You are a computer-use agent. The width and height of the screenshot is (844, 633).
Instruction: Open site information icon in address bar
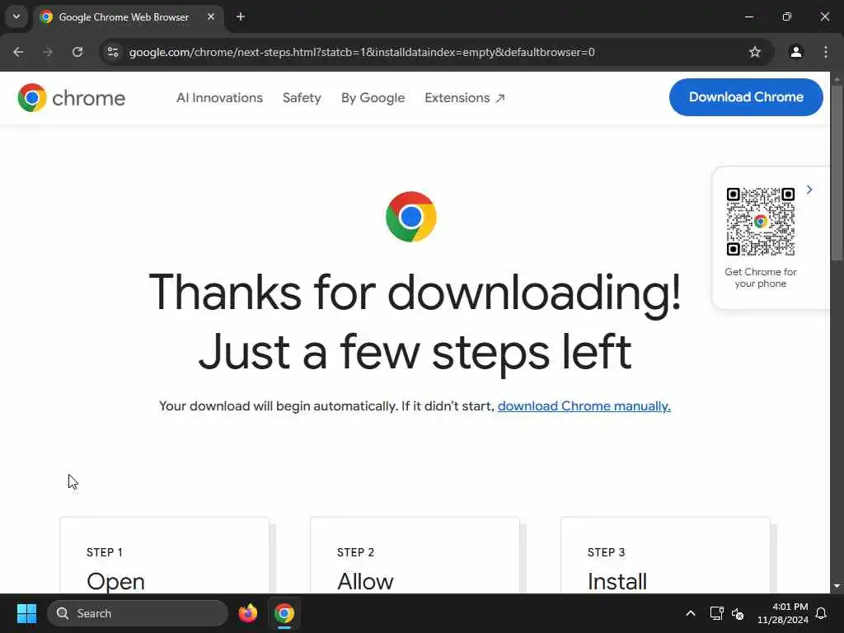(x=113, y=52)
